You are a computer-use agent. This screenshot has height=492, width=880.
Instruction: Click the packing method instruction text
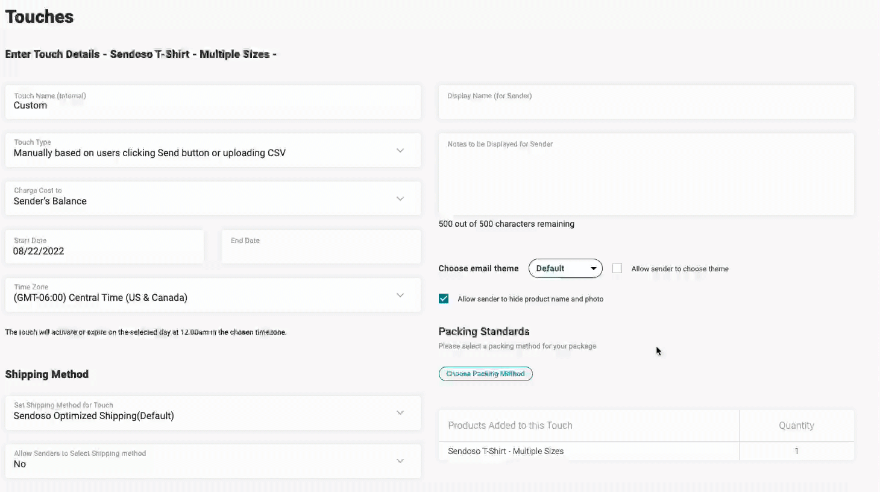[517, 346]
